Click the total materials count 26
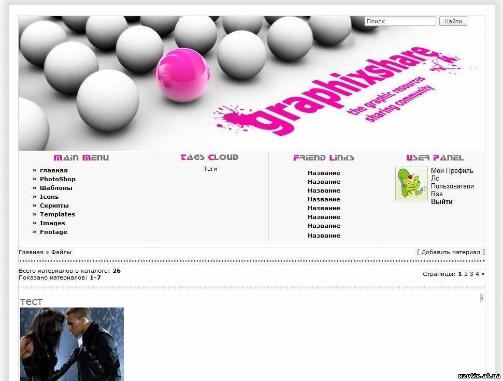The width and height of the screenshot is (503, 381). [x=117, y=271]
